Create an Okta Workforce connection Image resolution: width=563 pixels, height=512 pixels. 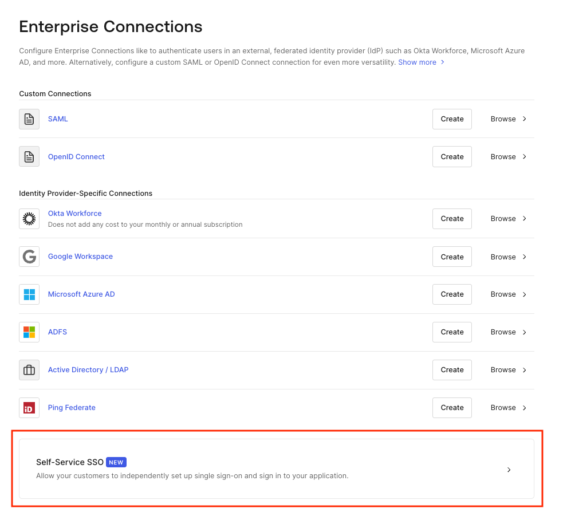click(x=452, y=219)
